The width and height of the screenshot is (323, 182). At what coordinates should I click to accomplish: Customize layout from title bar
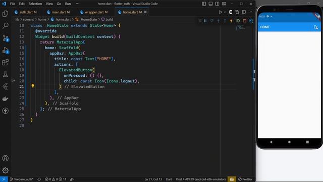pyautogui.click(x=224, y=4)
